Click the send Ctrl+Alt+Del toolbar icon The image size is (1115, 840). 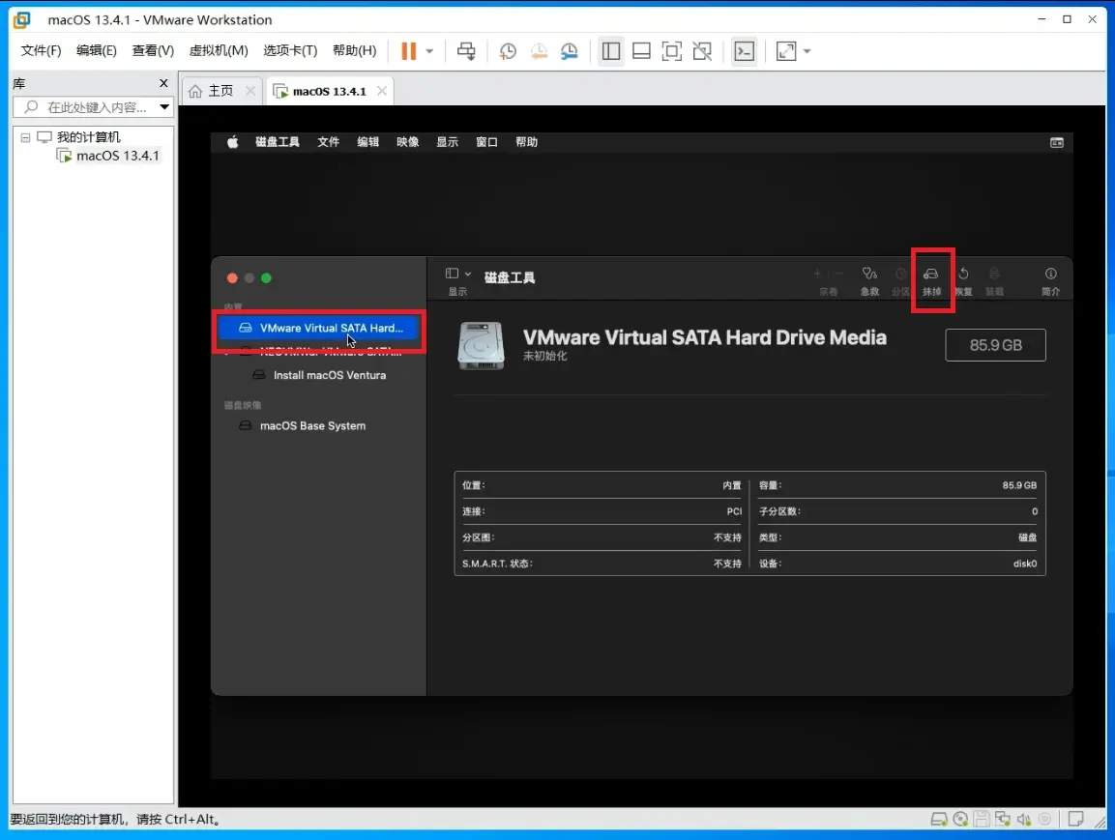tap(466, 51)
